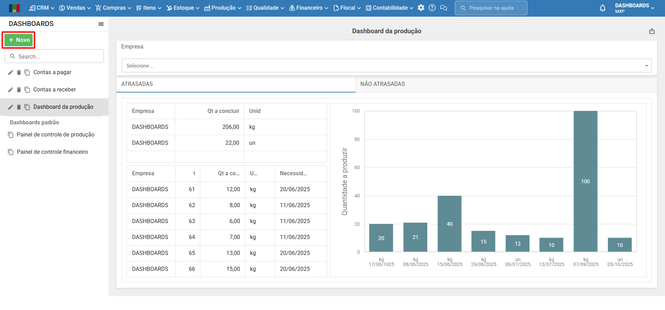Expand the Financeiro menu

pos(309,8)
